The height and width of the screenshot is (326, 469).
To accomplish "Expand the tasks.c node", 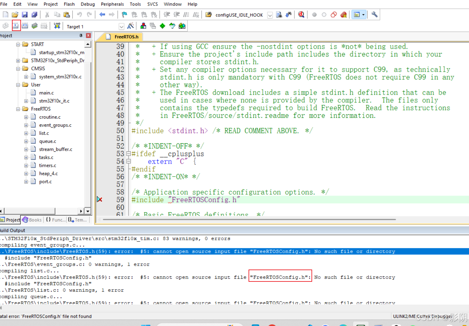I will coord(26,158).
